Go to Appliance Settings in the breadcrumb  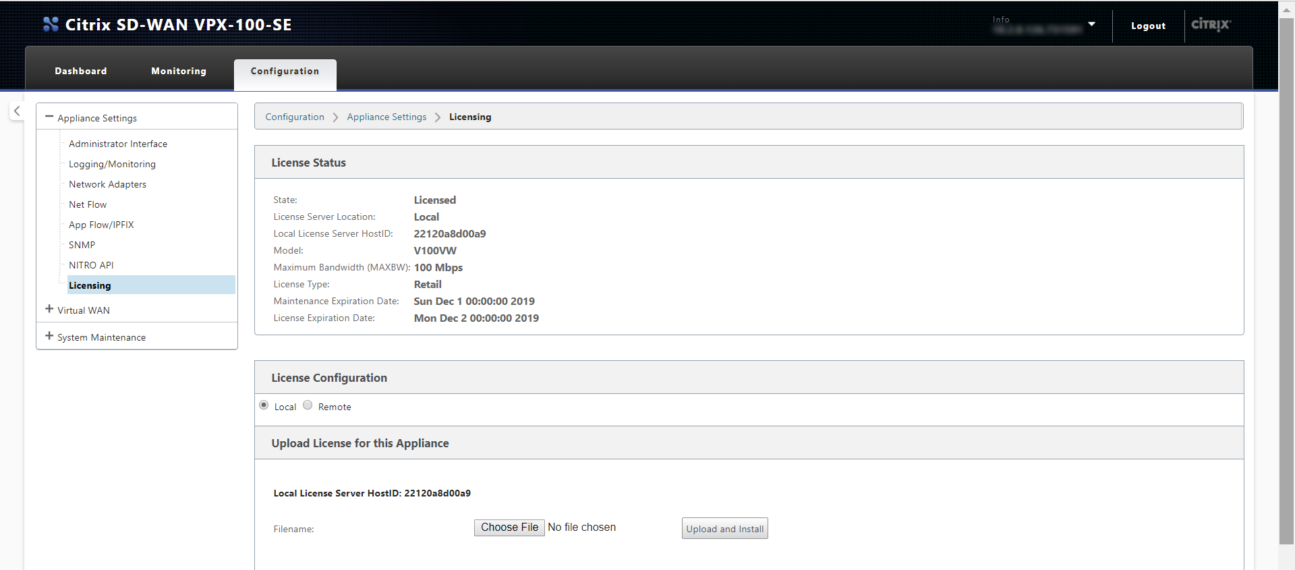(386, 117)
